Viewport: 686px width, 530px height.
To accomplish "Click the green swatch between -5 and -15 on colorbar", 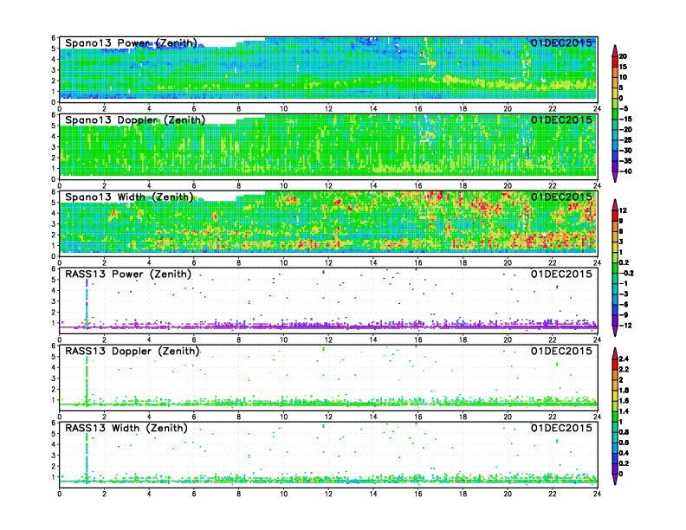I will pyautogui.click(x=615, y=114).
